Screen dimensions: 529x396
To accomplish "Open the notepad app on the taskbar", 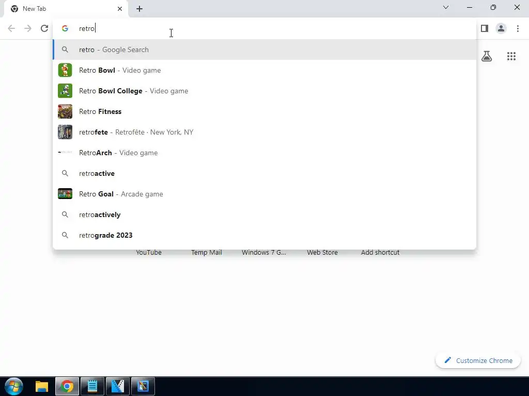I will point(92,386).
